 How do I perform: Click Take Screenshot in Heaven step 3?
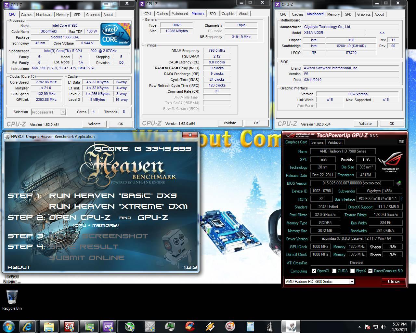tap(98, 236)
